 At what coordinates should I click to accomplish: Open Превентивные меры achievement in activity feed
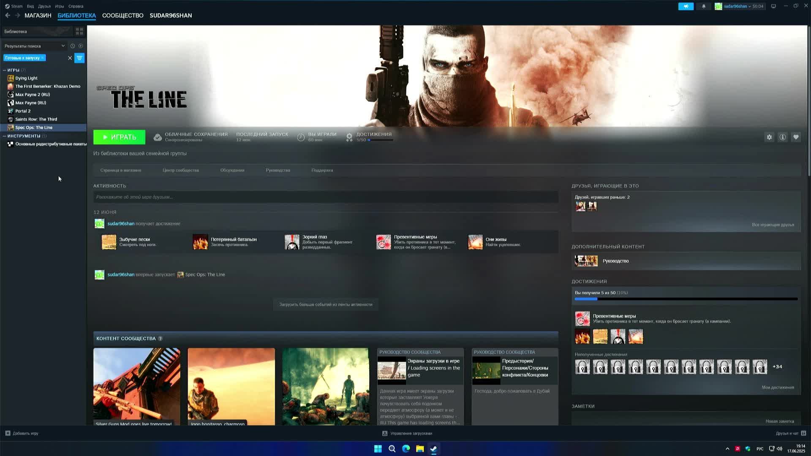click(x=384, y=242)
